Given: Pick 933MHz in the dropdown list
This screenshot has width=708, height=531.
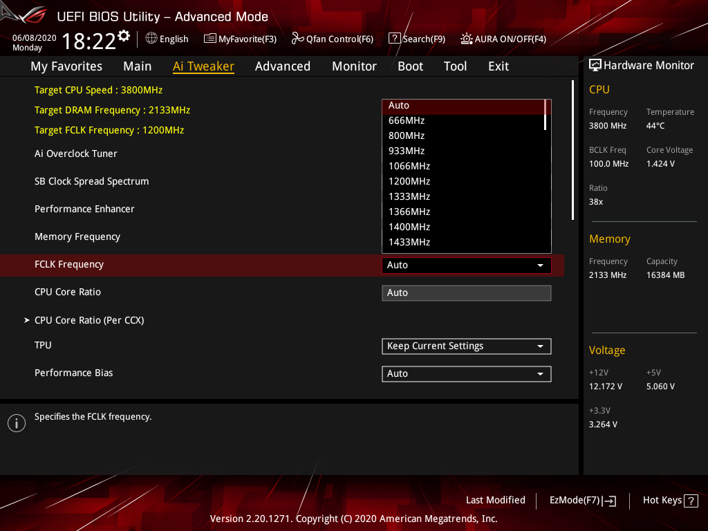Looking at the screenshot, I should click(463, 151).
